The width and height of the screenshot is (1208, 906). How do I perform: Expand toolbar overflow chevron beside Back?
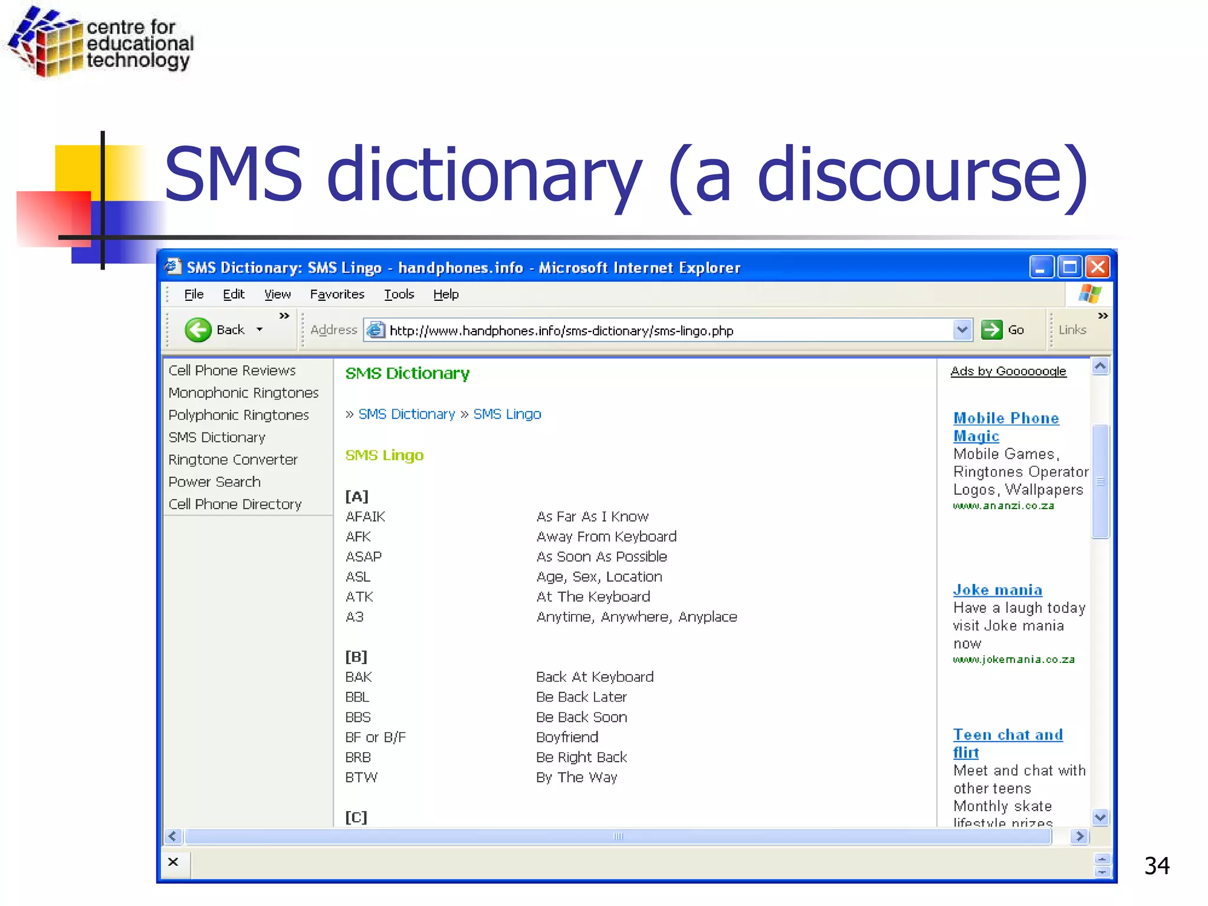pos(284,316)
